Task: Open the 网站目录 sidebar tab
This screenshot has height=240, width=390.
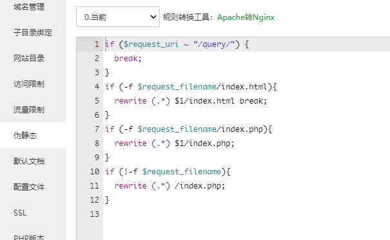Action: [x=29, y=59]
